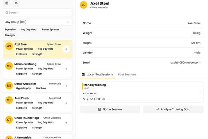Screen dimensions: 208x139
Task: Expand Monday training via the chevron at right
Action: 200,92
